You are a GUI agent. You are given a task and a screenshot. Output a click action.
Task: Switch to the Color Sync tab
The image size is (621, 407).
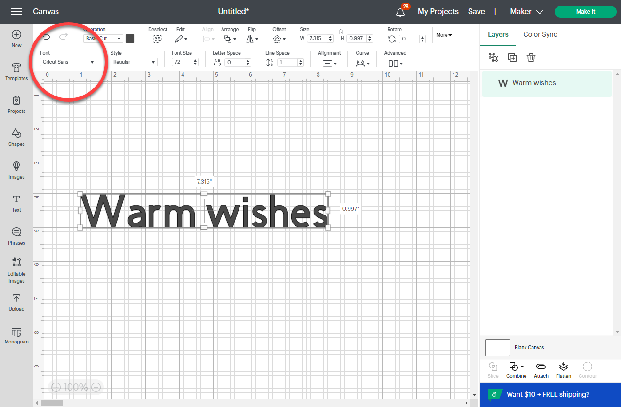pos(540,34)
